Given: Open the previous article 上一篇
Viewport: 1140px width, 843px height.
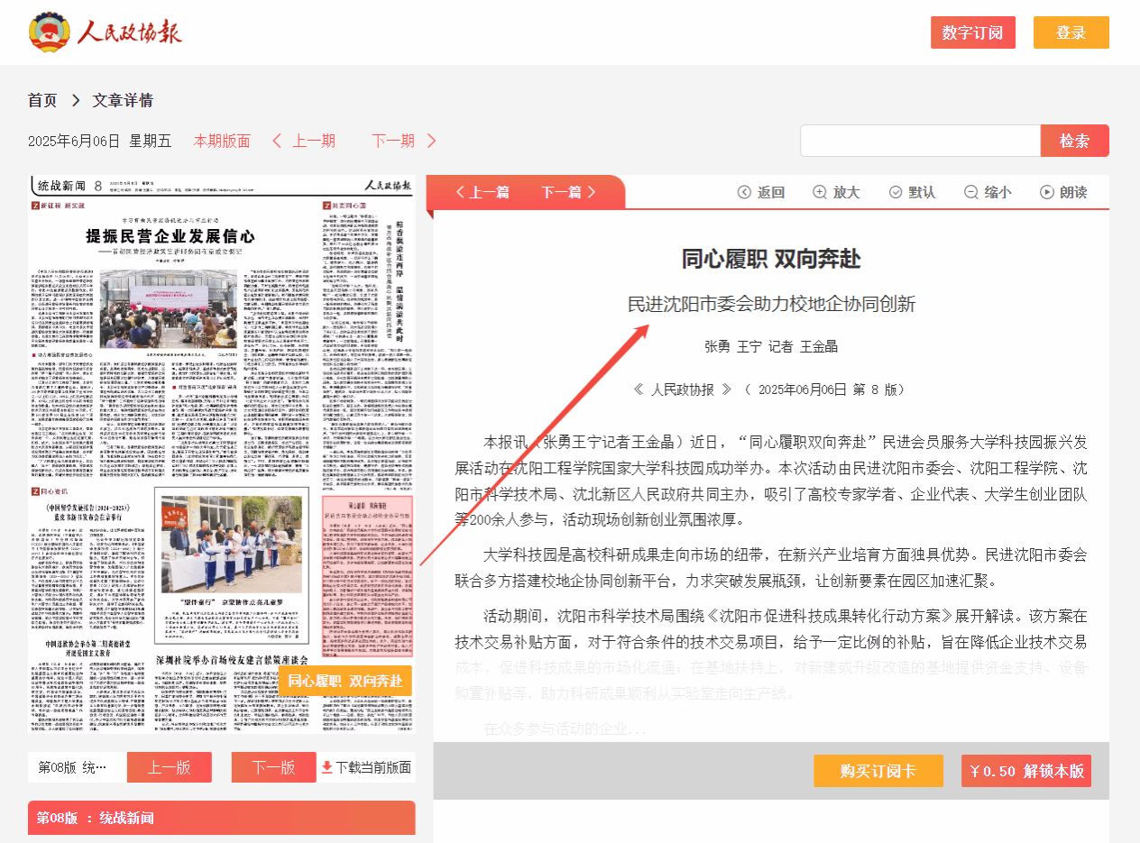Looking at the screenshot, I should [x=483, y=192].
